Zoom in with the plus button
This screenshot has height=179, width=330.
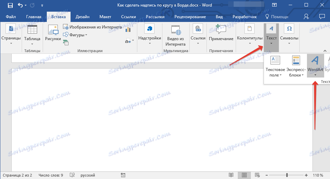coord(306,175)
